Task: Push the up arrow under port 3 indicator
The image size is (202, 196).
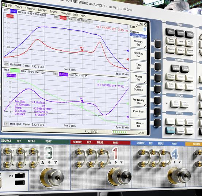Action: pyautogui.click(x=43, y=162)
